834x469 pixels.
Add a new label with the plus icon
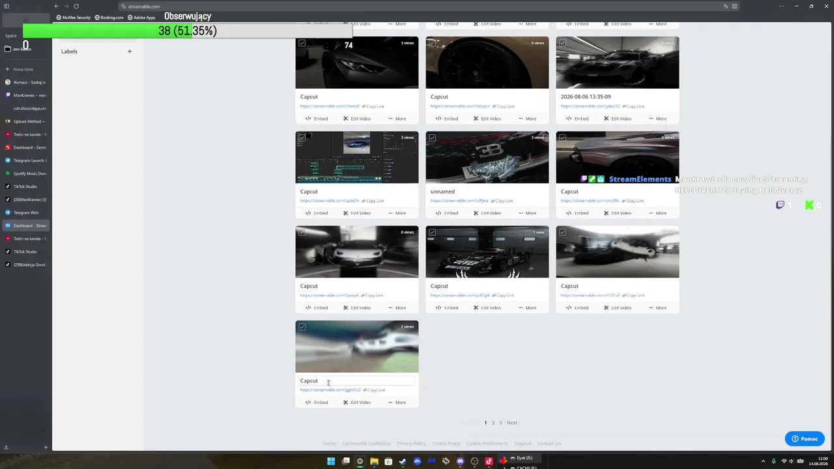click(x=130, y=51)
